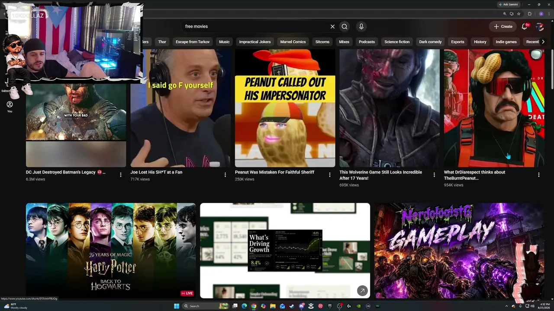Open 'This Wolverine Game Still Looks Incredible' title
This screenshot has width=554, height=311.
pyautogui.click(x=381, y=175)
